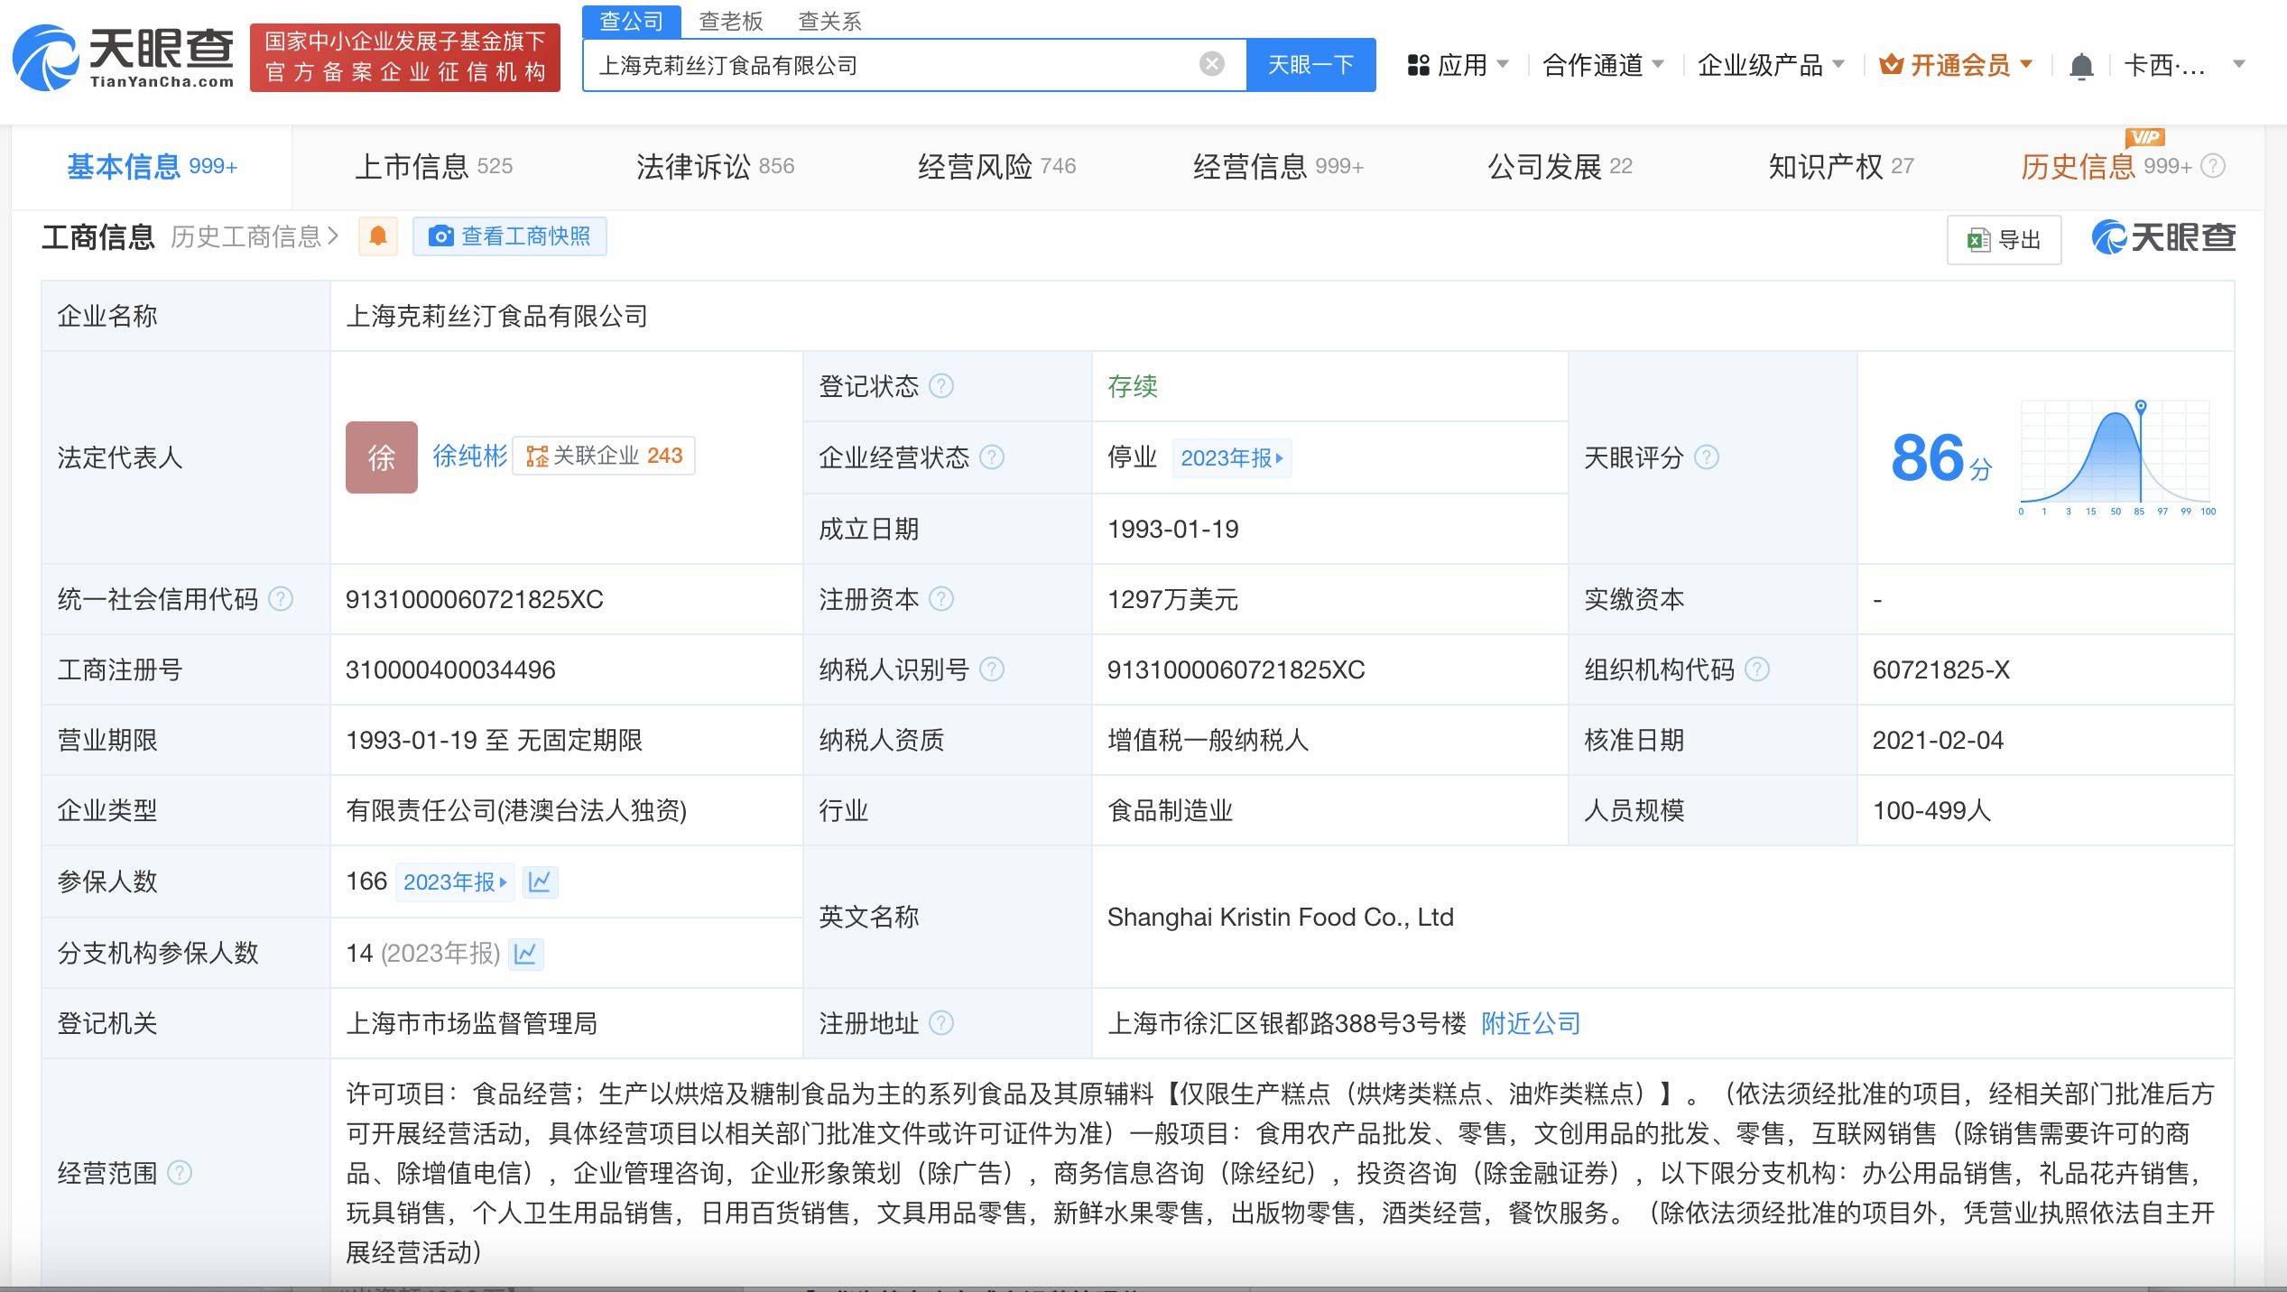Click the help icon next to 统一社会信用代码
Screen dimensions: 2287x1292
[x=281, y=599]
